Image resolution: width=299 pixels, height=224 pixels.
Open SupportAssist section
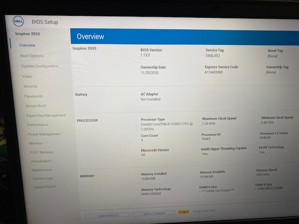pyautogui.click(x=45, y=187)
